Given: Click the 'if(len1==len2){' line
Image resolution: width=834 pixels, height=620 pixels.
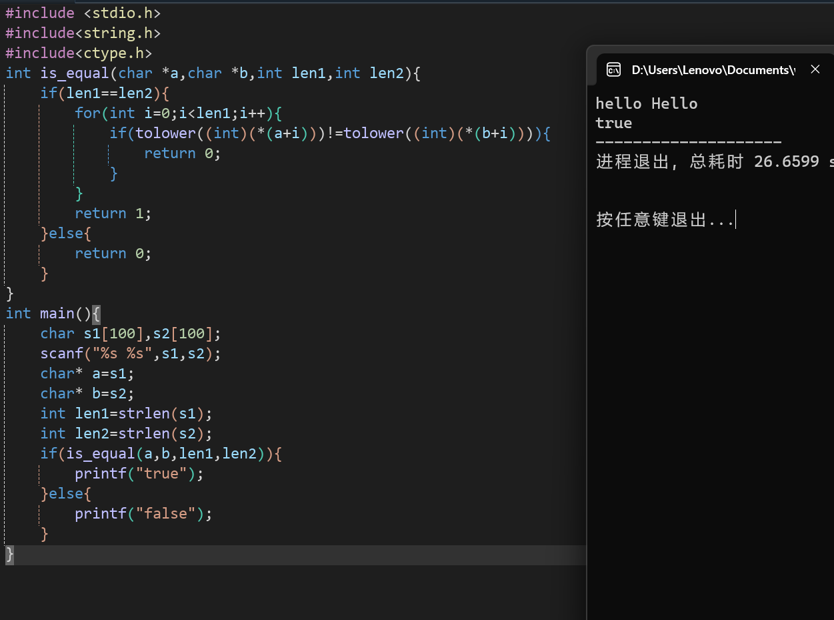Looking at the screenshot, I should (x=105, y=93).
